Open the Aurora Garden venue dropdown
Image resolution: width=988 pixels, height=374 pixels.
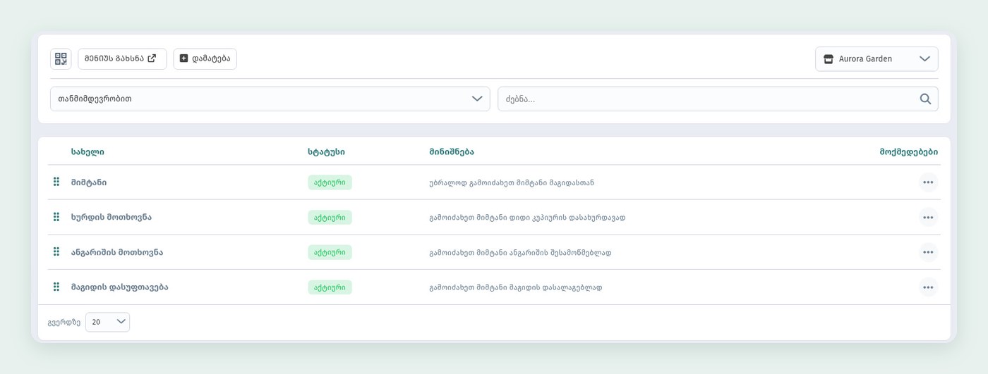pos(876,59)
